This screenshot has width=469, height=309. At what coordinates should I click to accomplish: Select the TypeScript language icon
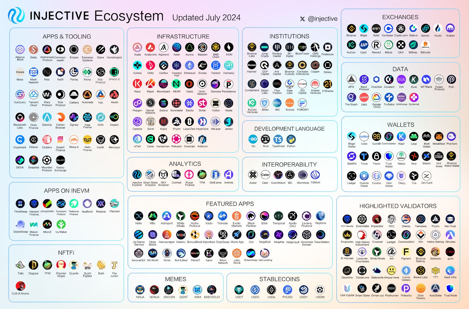(278, 139)
